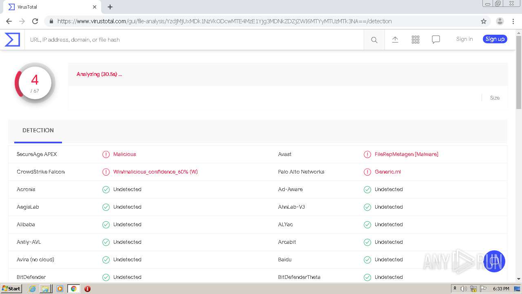
Task: Click the page vertical scrollbar thumb
Action: [519, 72]
